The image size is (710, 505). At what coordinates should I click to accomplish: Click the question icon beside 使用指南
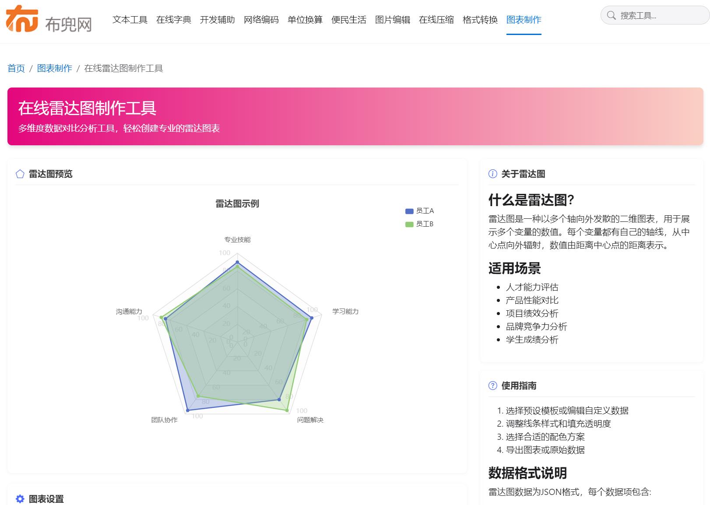tap(492, 386)
